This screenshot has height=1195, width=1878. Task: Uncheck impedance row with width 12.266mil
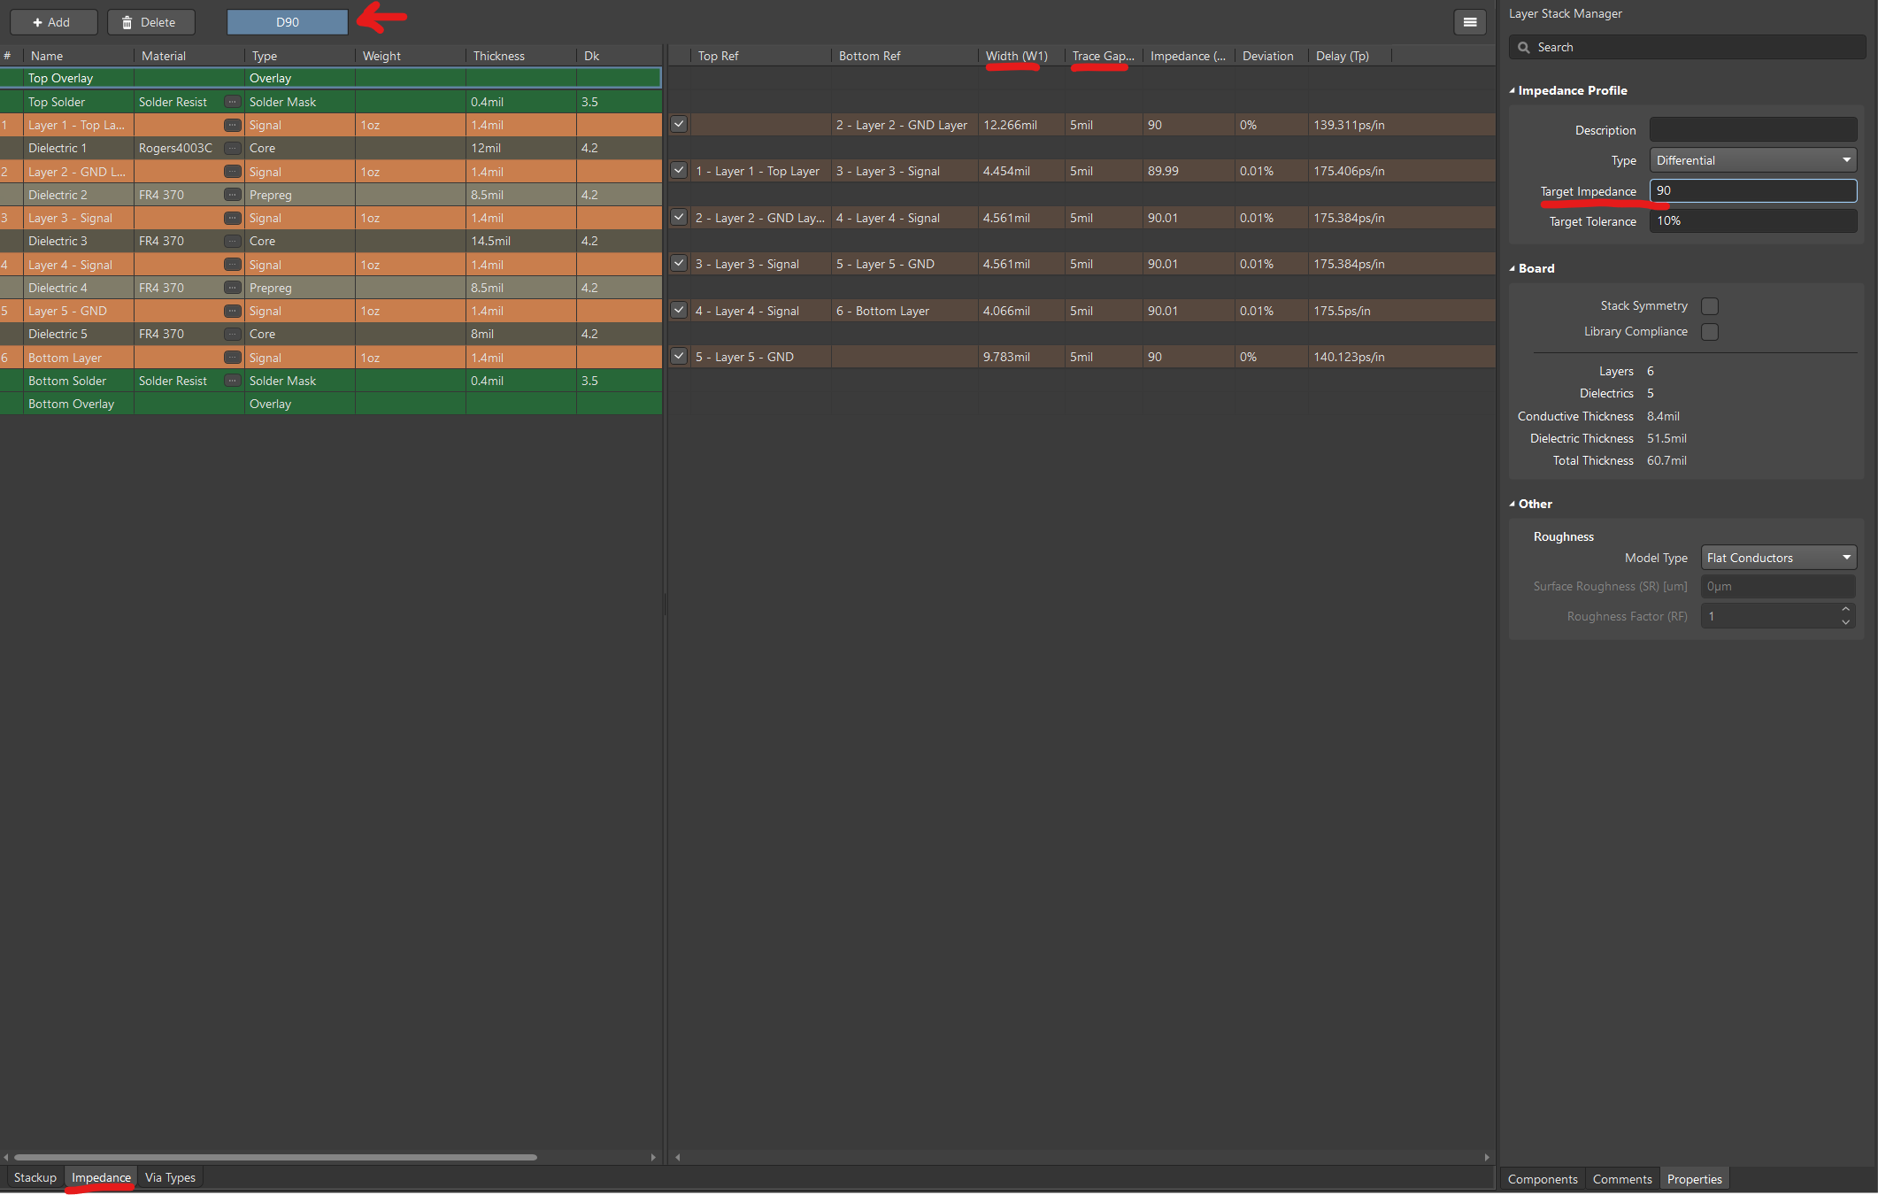(x=679, y=125)
